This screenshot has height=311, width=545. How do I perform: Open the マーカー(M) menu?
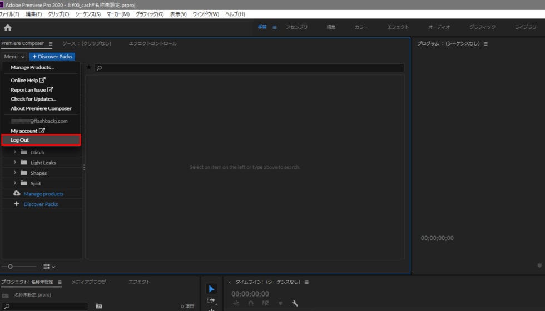[118, 14]
